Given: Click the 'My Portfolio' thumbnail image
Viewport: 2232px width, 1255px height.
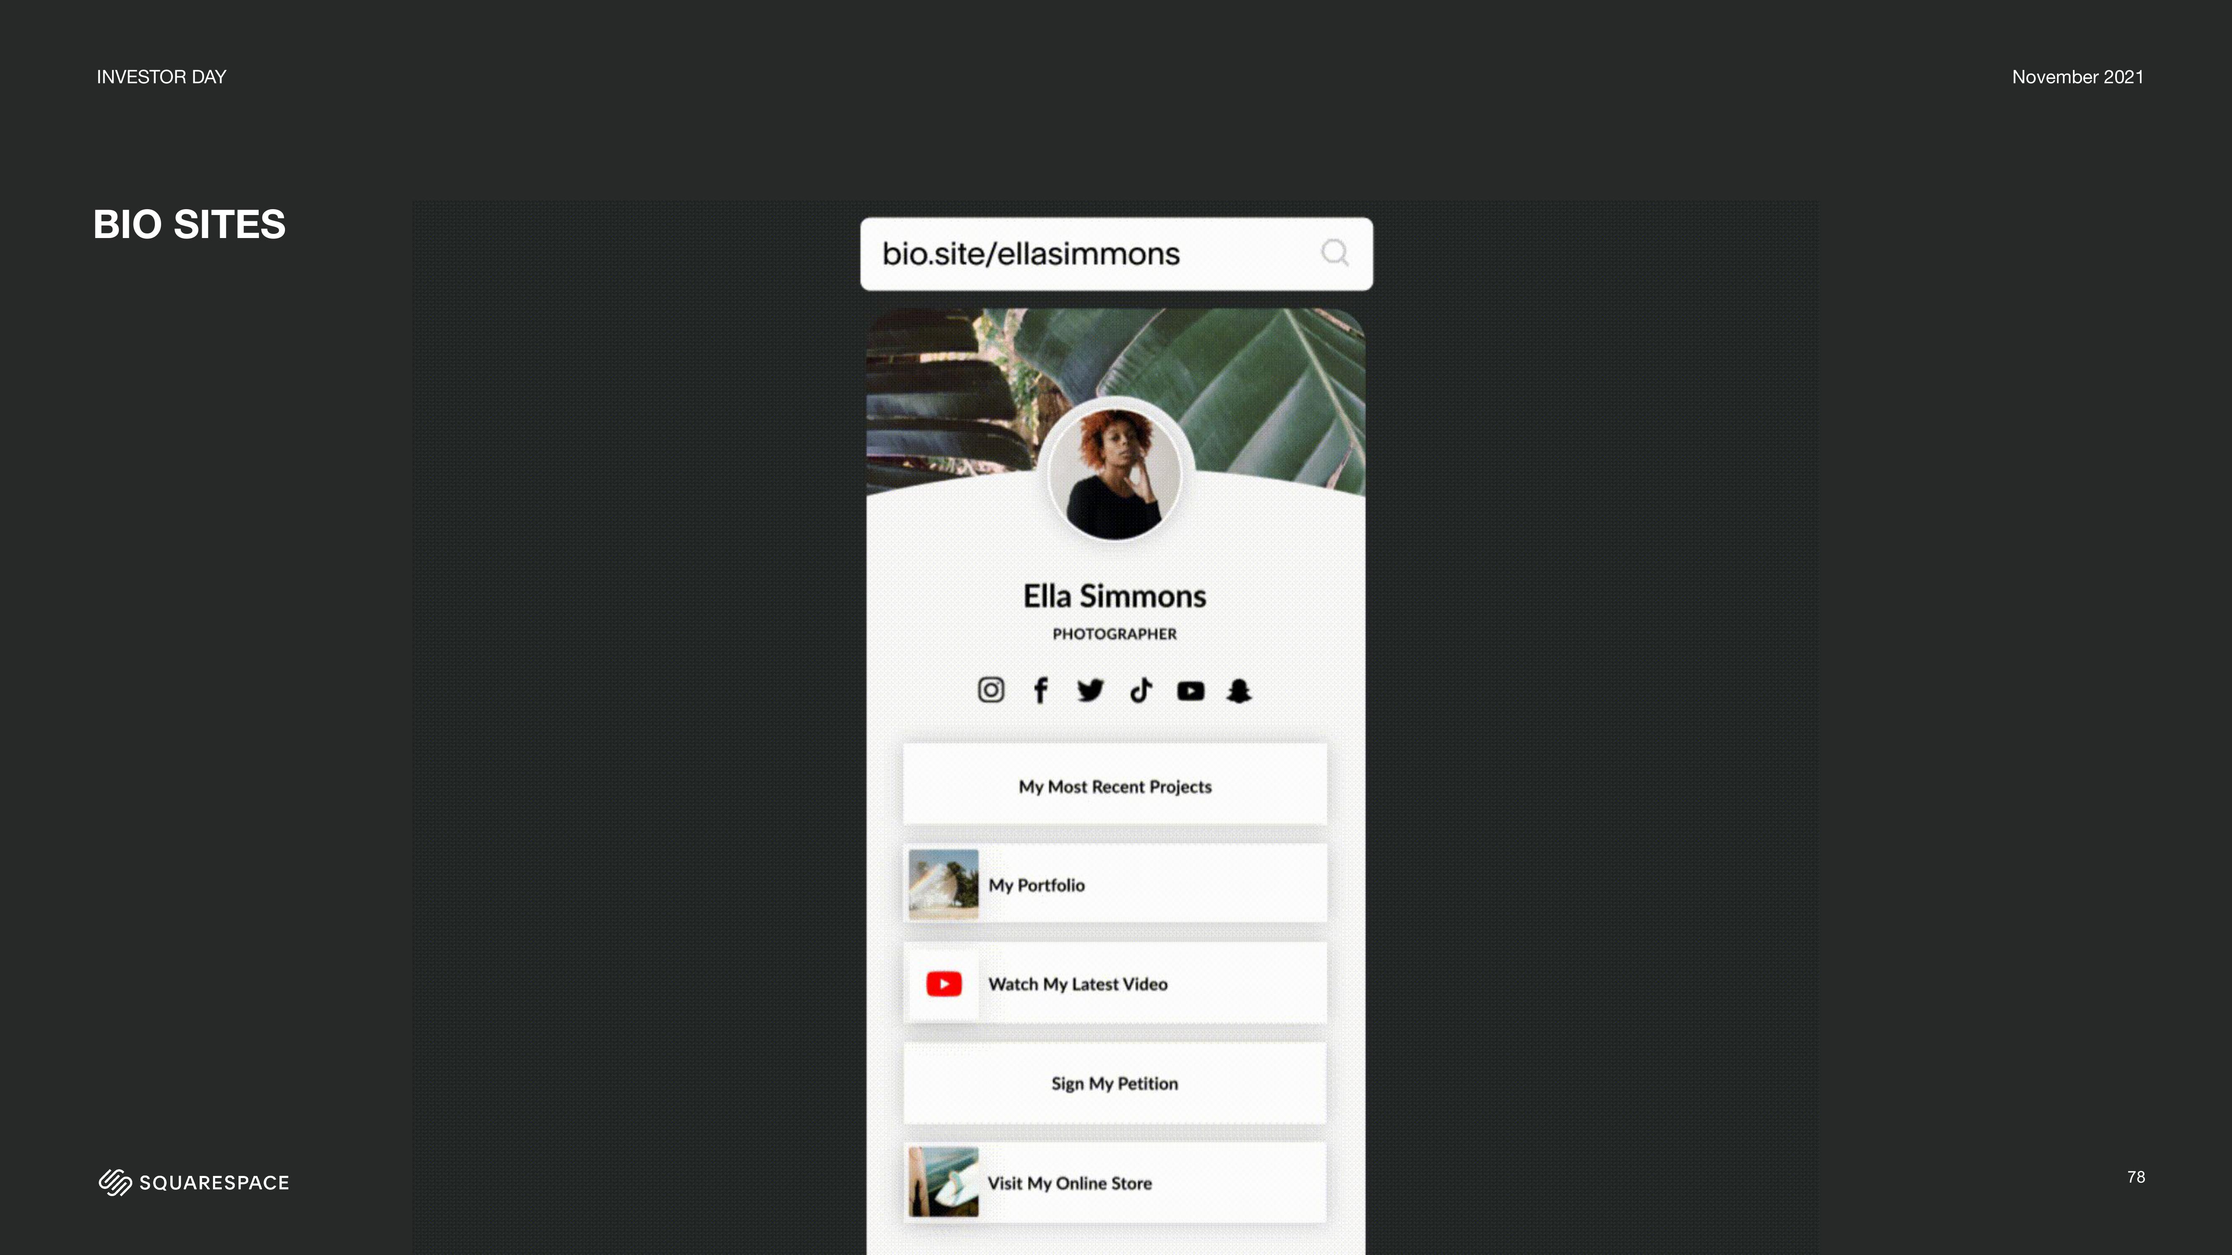Looking at the screenshot, I should [x=941, y=884].
